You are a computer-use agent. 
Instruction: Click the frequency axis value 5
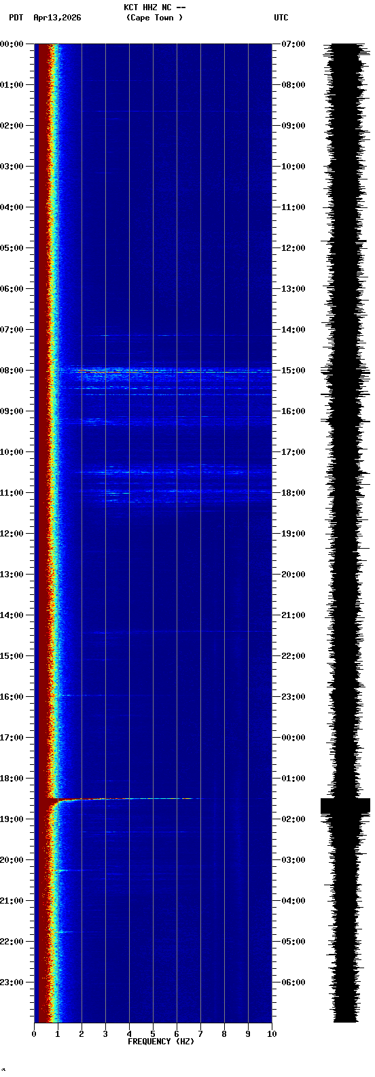153,1034
